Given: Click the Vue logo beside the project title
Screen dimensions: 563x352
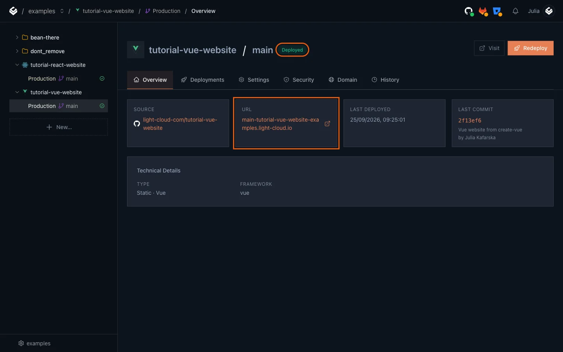Looking at the screenshot, I should (x=136, y=50).
